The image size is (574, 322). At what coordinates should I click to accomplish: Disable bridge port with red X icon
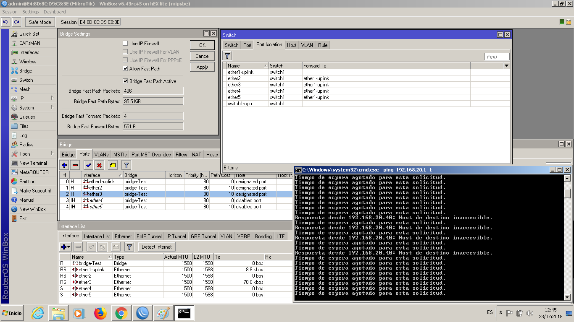point(99,165)
